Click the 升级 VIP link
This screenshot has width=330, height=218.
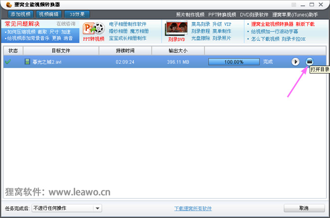coord(222,24)
